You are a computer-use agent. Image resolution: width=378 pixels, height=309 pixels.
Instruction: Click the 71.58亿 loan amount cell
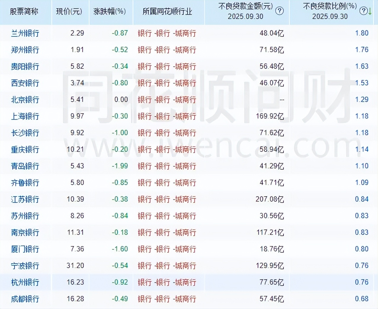[x=272, y=50]
